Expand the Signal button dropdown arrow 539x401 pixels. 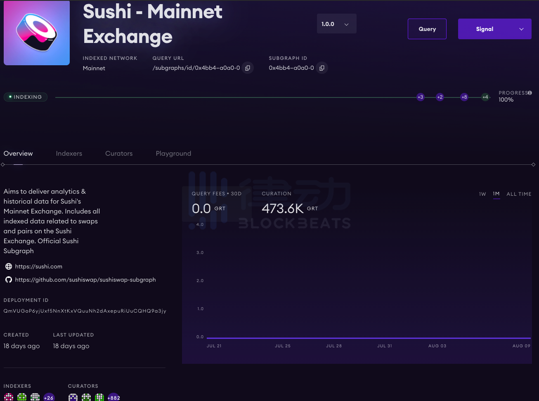tap(521, 29)
